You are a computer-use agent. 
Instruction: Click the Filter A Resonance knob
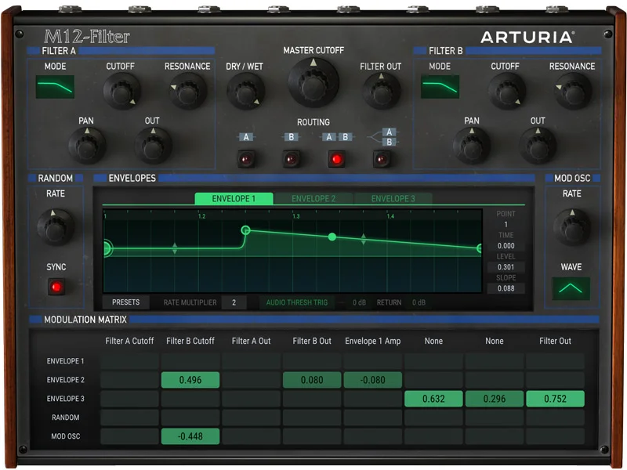click(x=188, y=91)
